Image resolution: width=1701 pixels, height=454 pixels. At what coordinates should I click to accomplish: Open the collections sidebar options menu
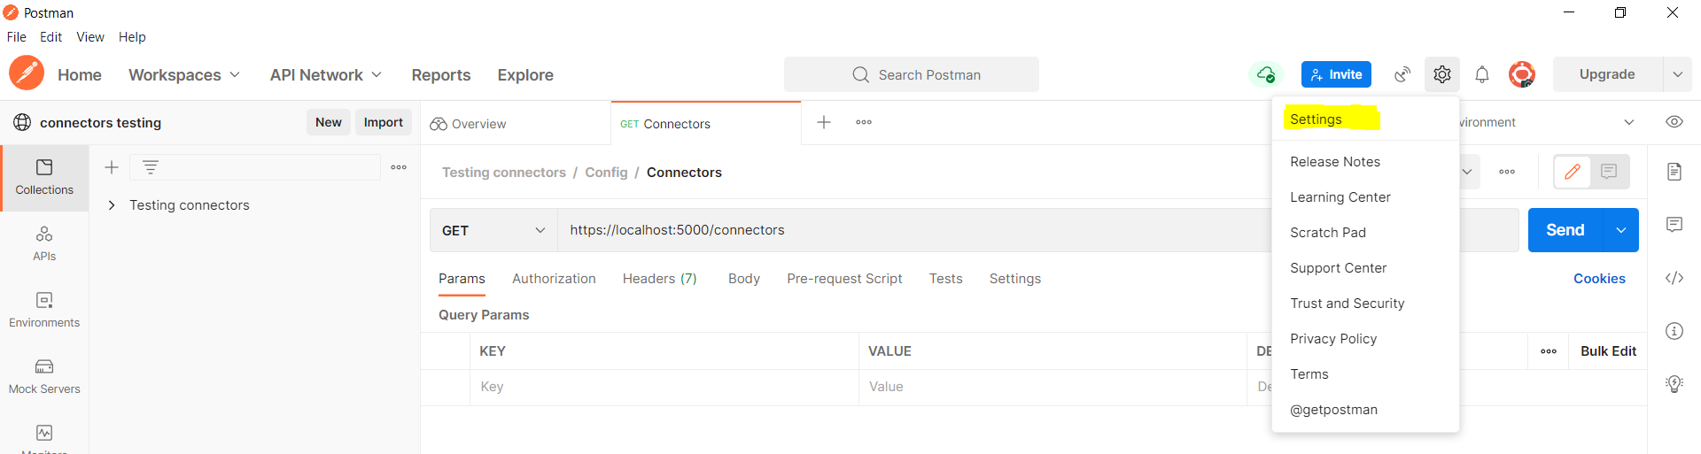tap(399, 167)
